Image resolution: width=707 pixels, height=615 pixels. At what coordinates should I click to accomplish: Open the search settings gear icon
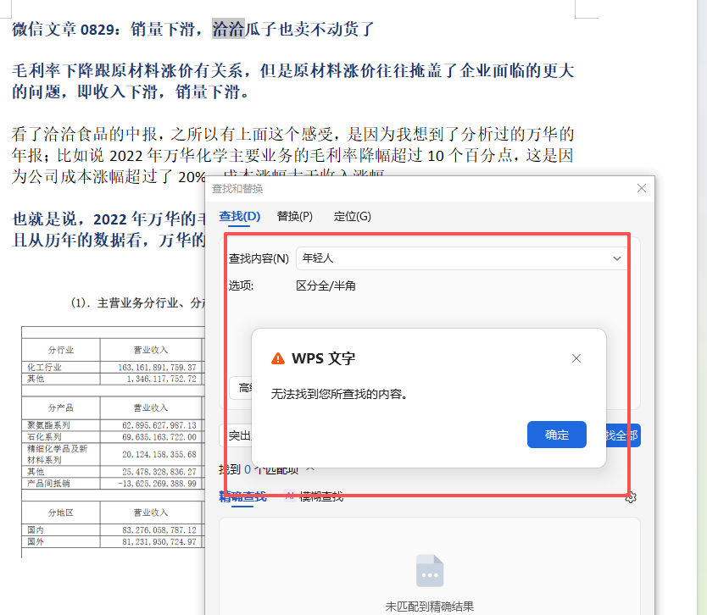pos(631,497)
